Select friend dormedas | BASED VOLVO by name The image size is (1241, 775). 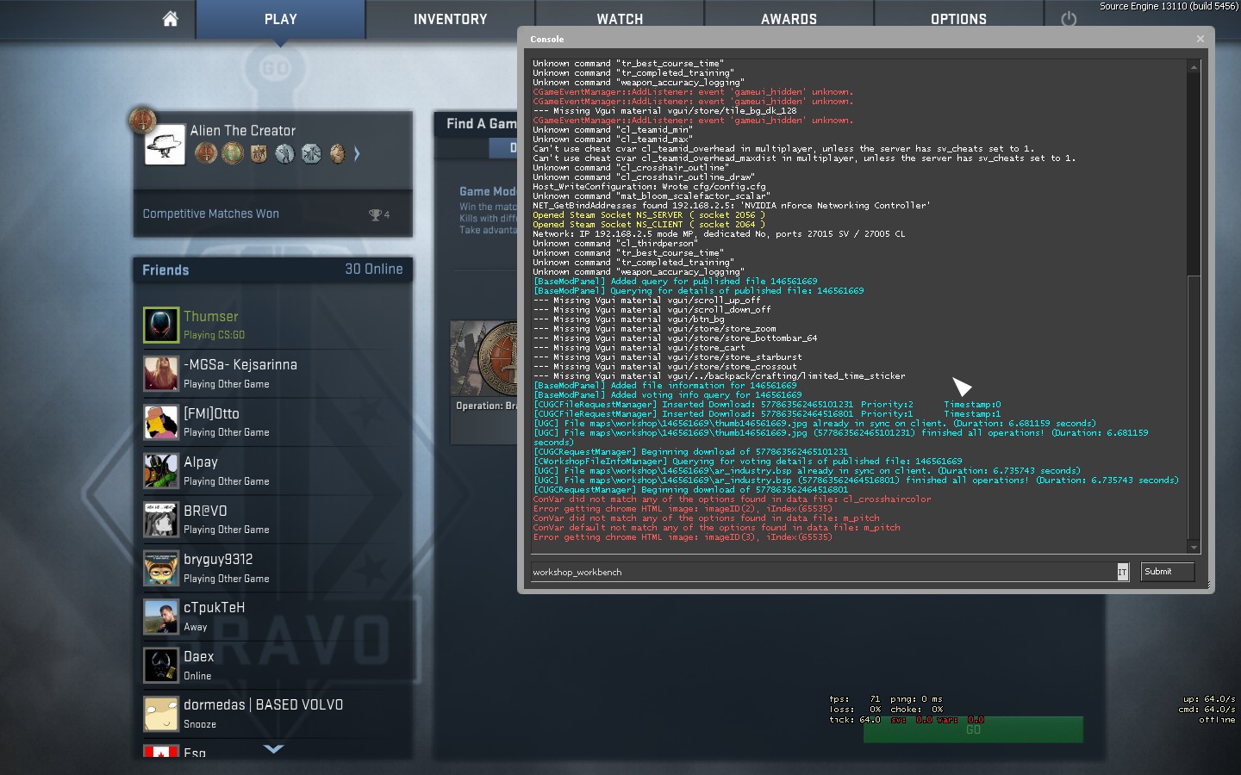click(x=264, y=705)
